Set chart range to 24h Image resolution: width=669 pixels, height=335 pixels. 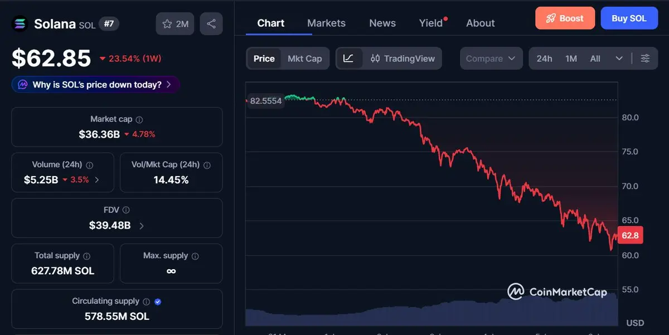point(544,59)
